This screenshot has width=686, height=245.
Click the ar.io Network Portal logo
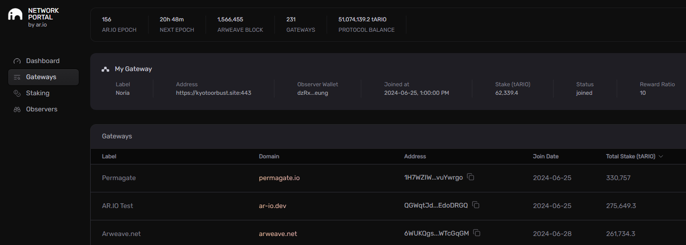click(15, 14)
